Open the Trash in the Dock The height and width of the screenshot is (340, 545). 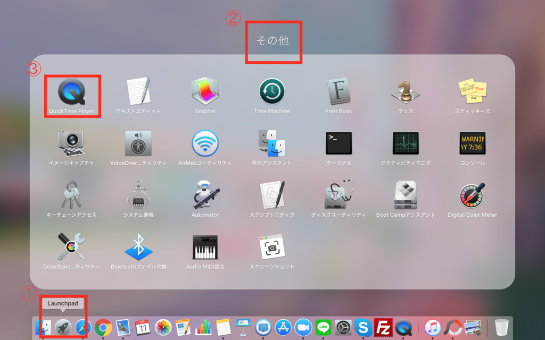[x=501, y=327]
